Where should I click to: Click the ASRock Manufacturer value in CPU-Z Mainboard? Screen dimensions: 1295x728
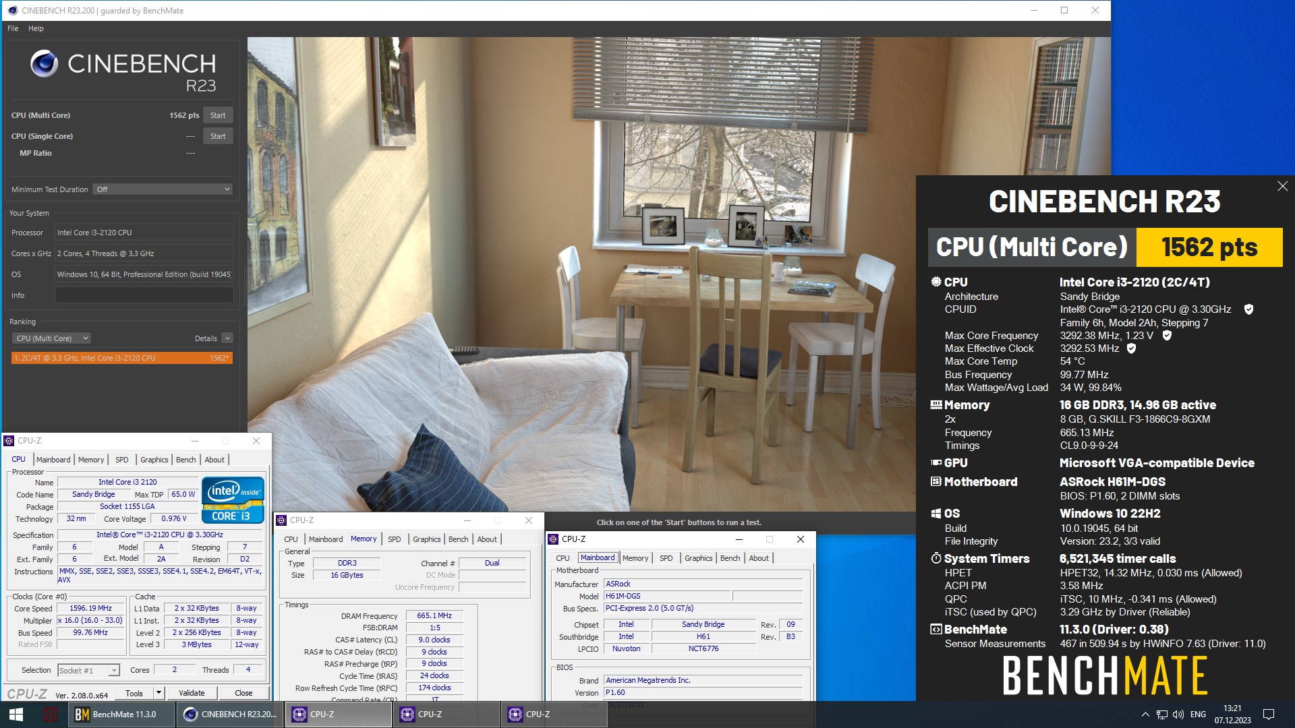(x=703, y=584)
